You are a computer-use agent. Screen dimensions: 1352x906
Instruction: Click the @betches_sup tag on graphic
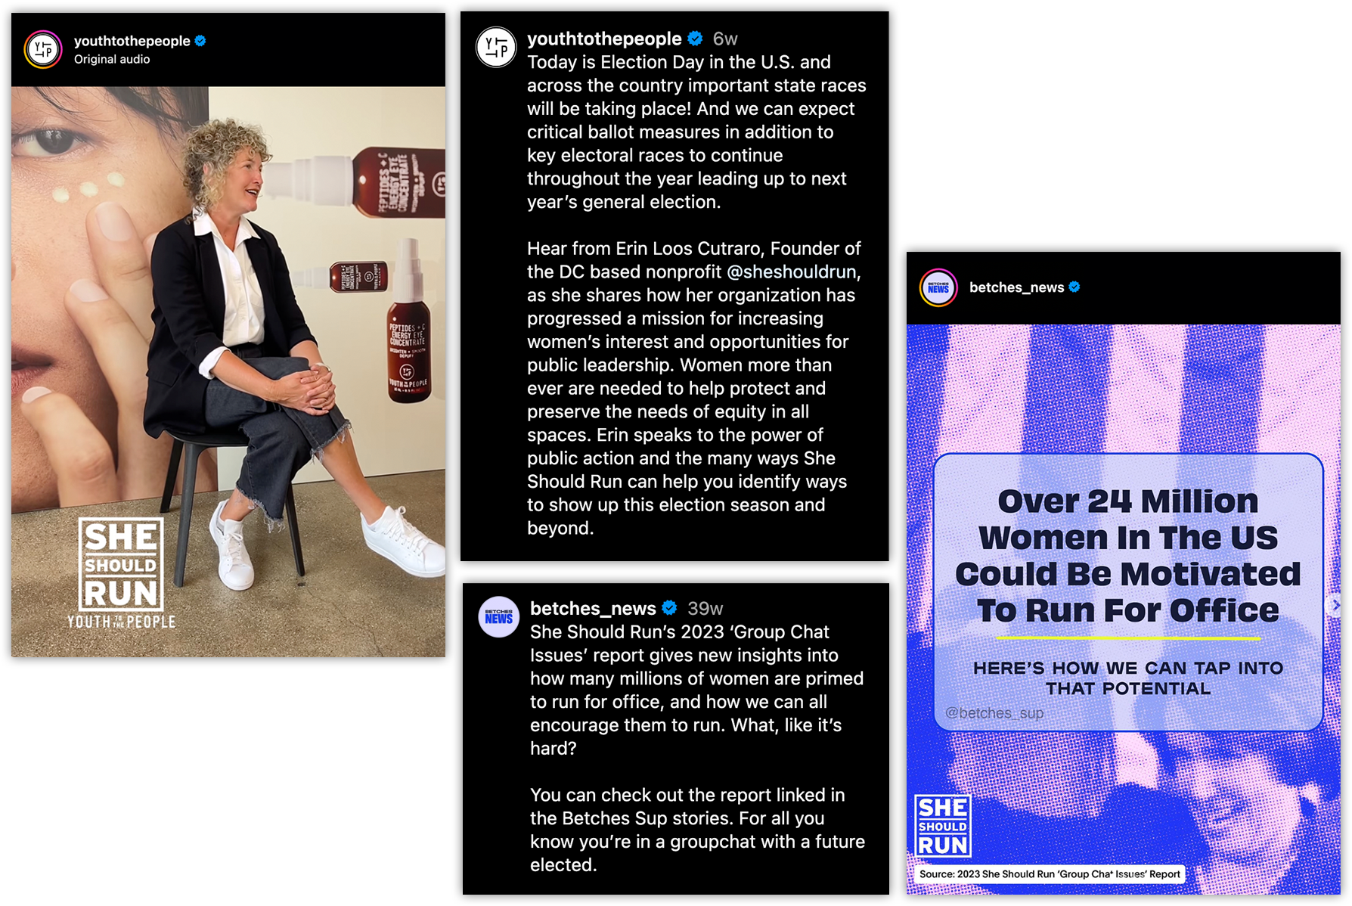[x=994, y=712]
